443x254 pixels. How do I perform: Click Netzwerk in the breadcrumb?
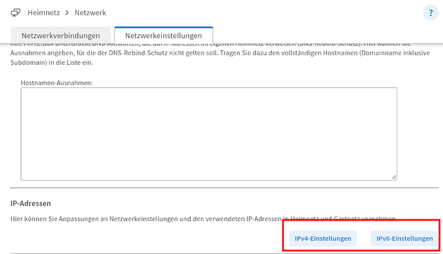(91, 13)
